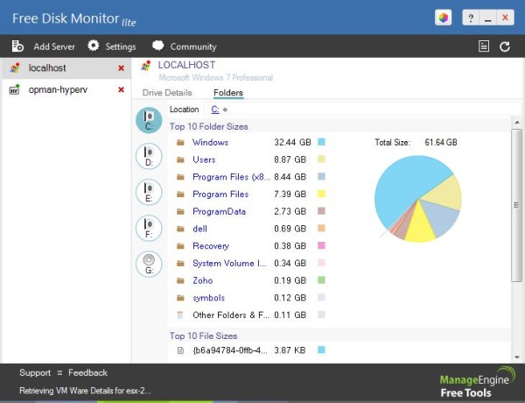The height and width of the screenshot is (403, 525).
Task: Click Windows light blue color swatch
Action: point(321,142)
